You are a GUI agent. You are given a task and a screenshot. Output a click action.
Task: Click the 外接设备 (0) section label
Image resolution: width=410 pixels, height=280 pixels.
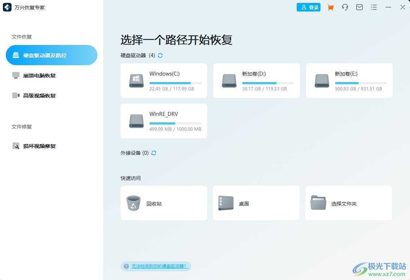[134, 153]
